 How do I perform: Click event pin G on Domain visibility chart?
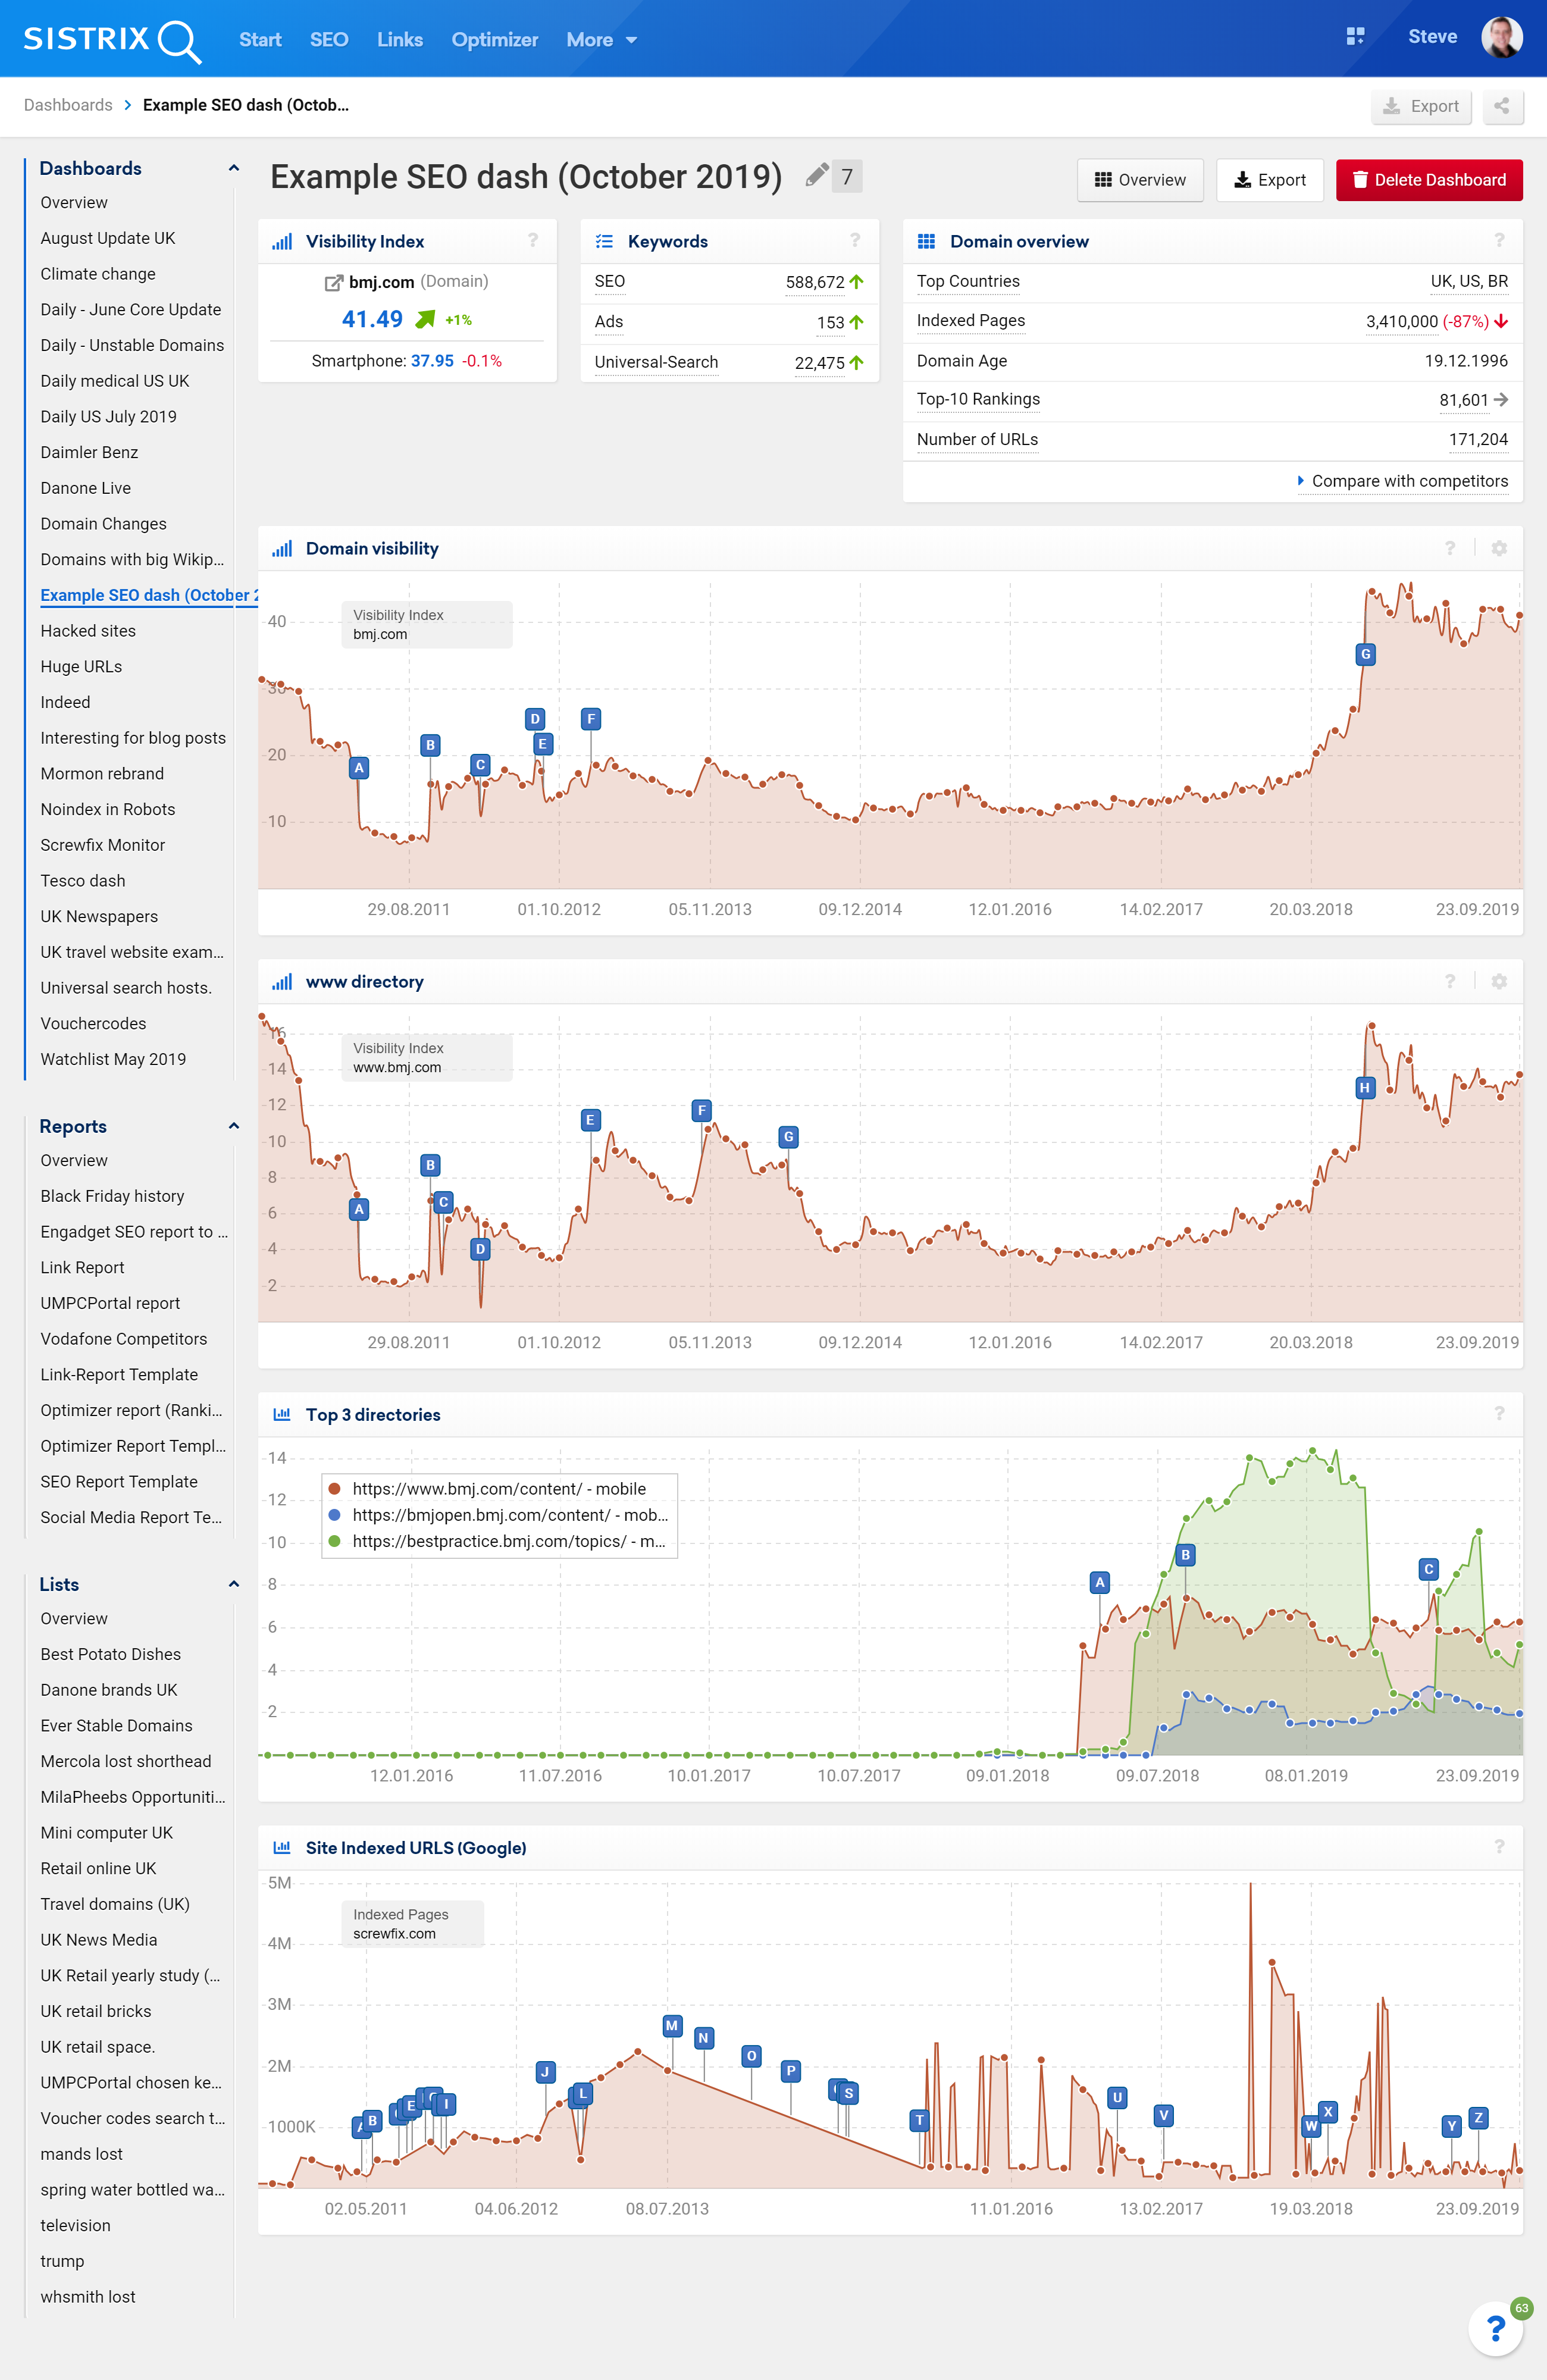tap(1365, 654)
